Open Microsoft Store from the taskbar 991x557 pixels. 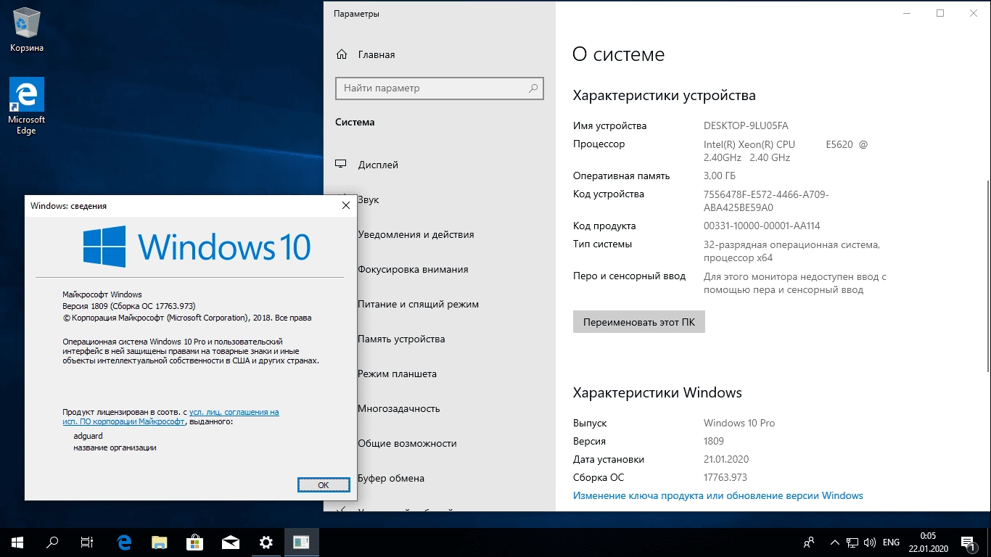(x=195, y=542)
